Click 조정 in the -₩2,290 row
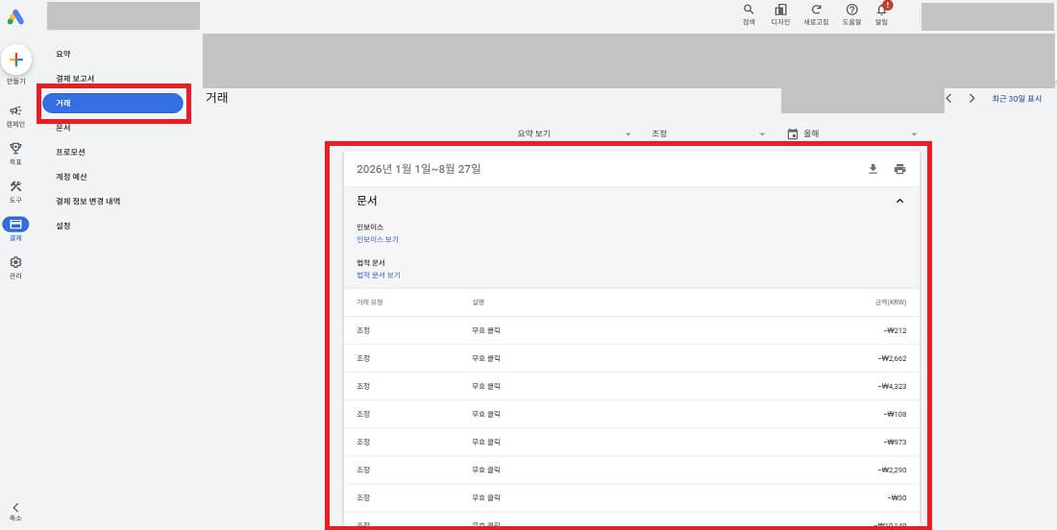The image size is (1057, 530). click(x=362, y=470)
